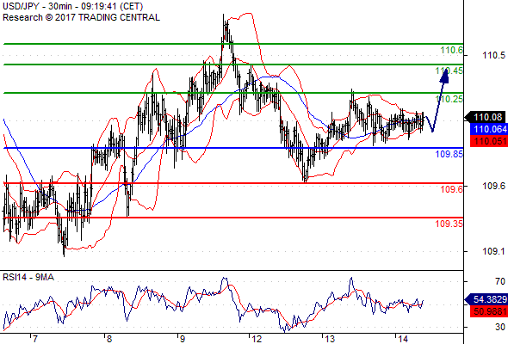The height and width of the screenshot is (344, 508).
Task: Click date marker 9 on time axis
Action: pos(182,339)
